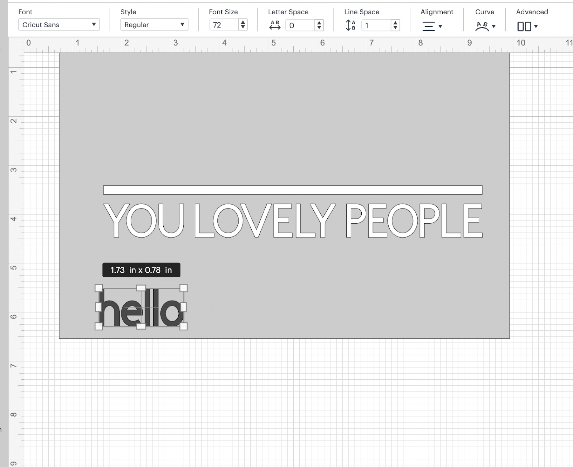Click the Letter Space AB arrow icon

coord(275,25)
